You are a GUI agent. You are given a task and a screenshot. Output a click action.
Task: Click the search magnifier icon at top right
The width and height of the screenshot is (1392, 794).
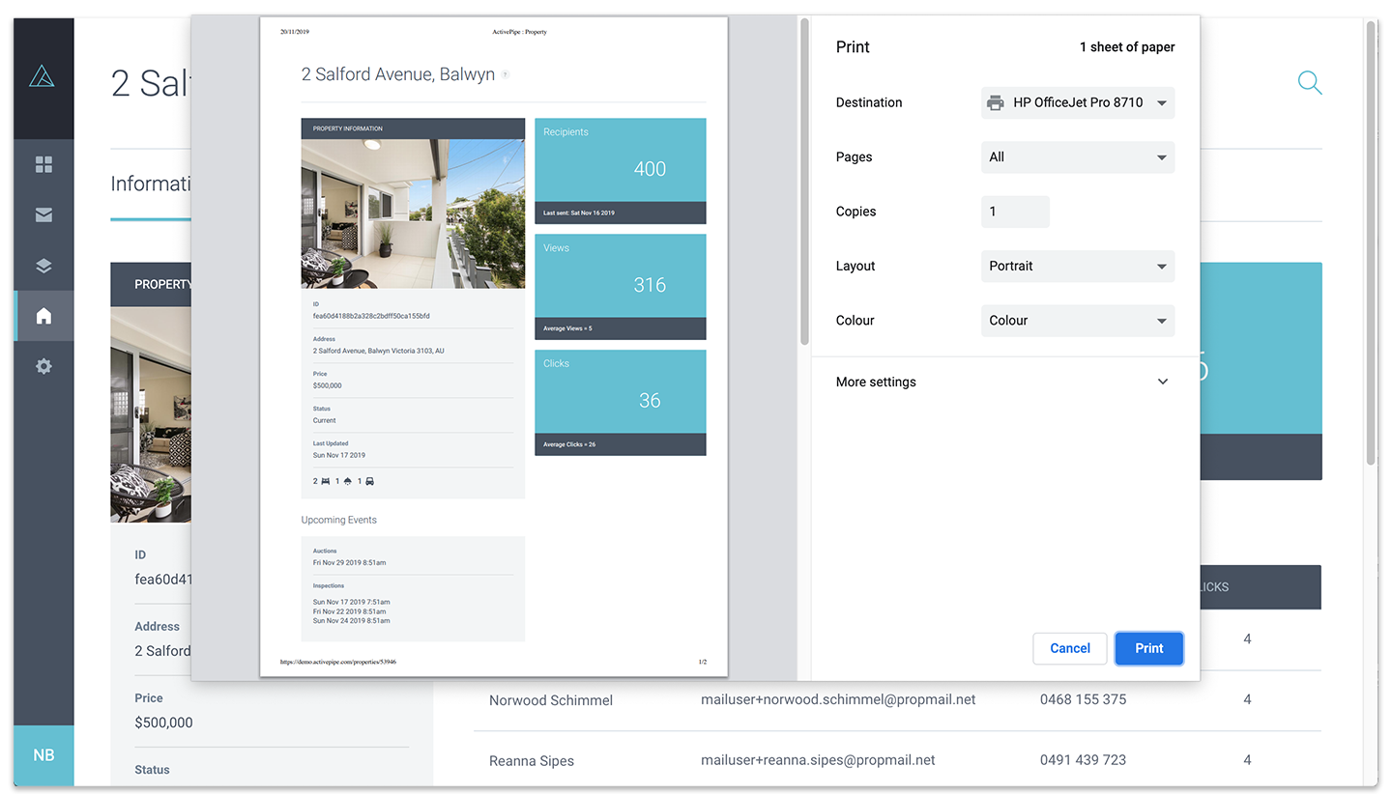(x=1310, y=83)
